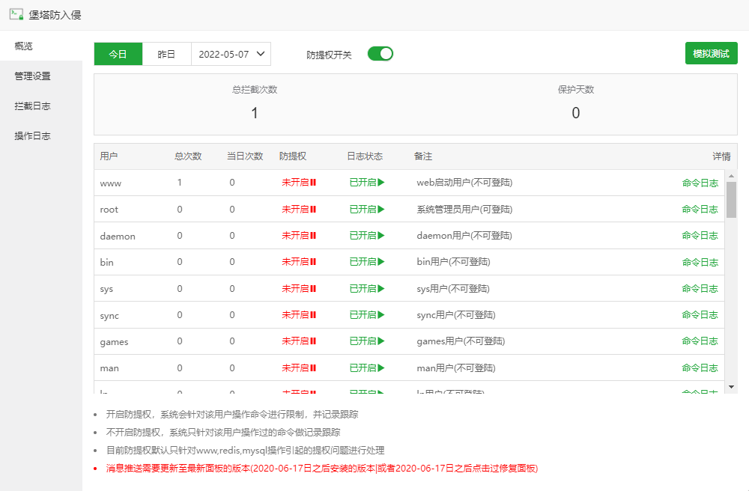Disable 日志状态 for the daemon user

[x=367, y=236]
